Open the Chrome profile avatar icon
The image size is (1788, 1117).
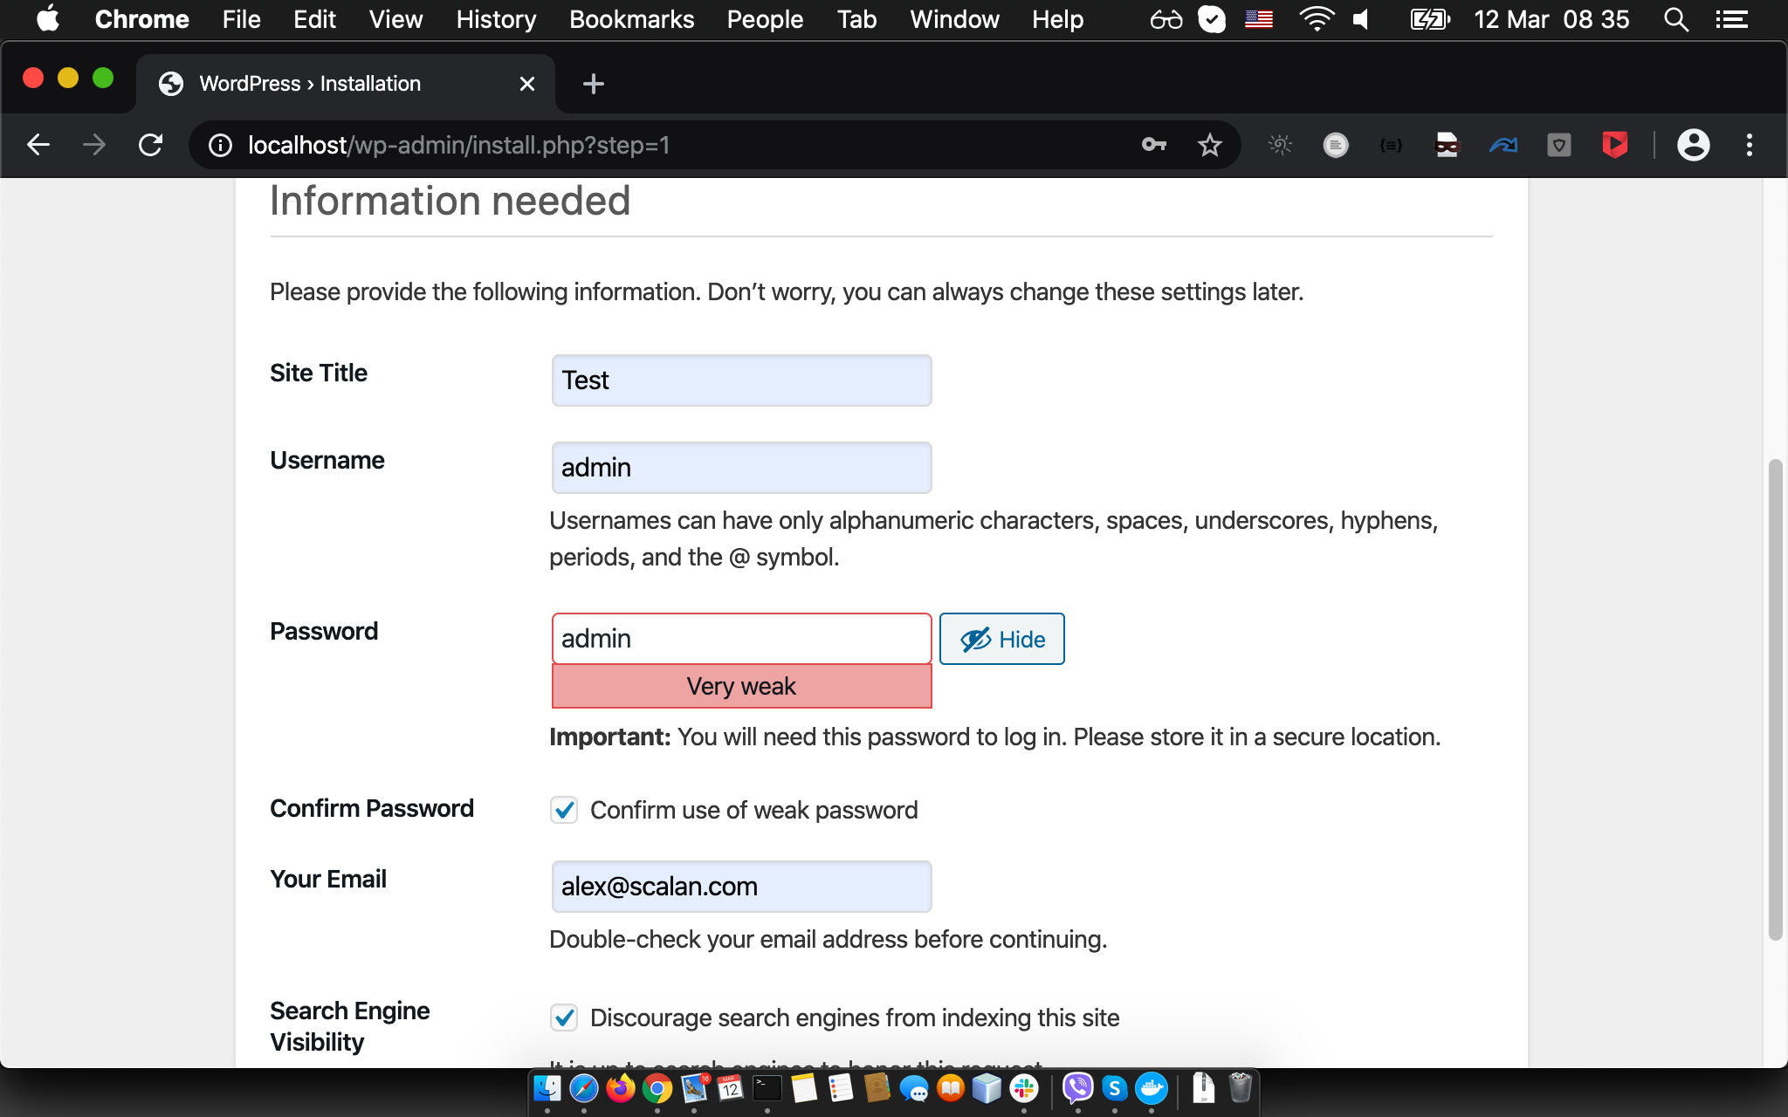pos(1692,146)
